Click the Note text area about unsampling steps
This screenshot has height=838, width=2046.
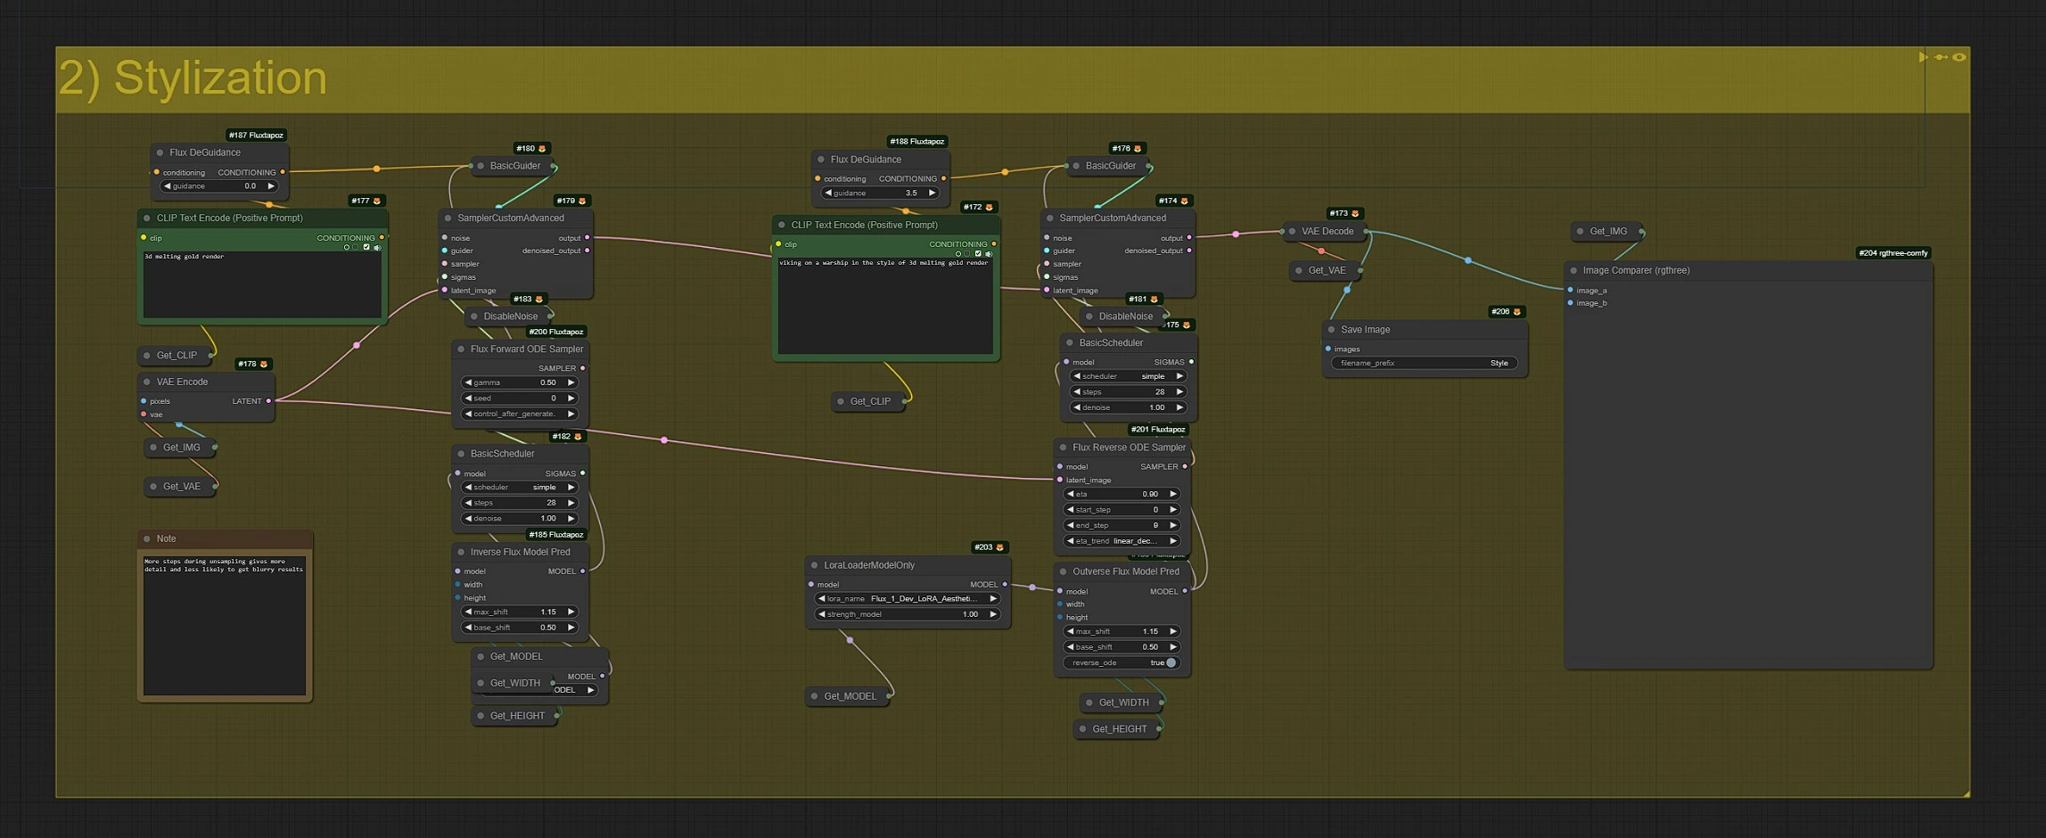point(225,626)
